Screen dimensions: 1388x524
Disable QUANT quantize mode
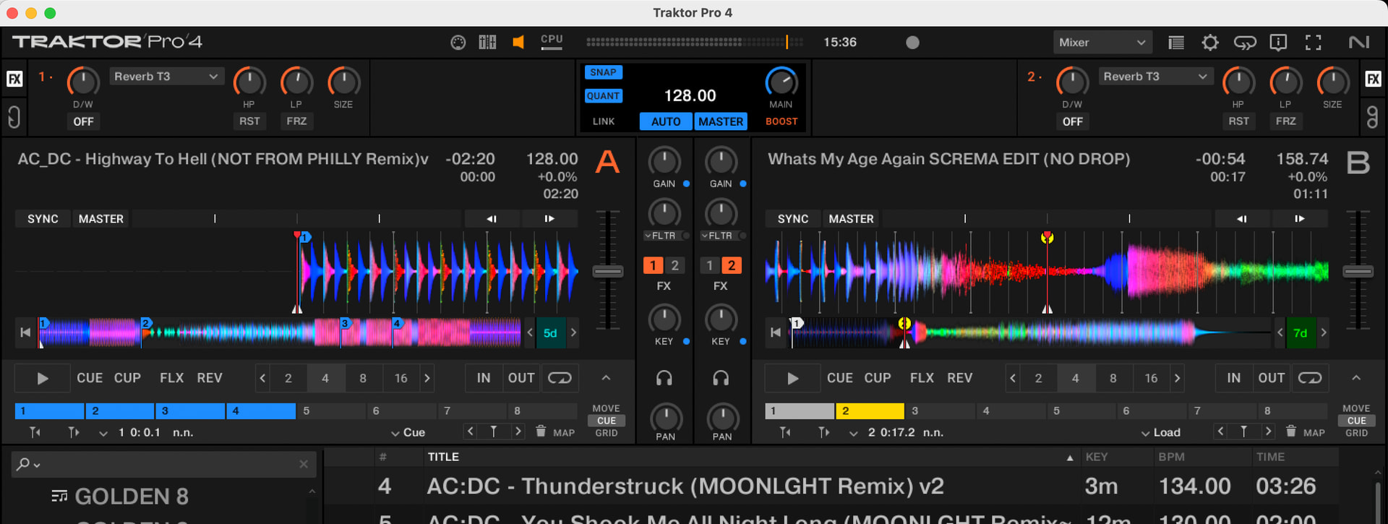(x=603, y=96)
